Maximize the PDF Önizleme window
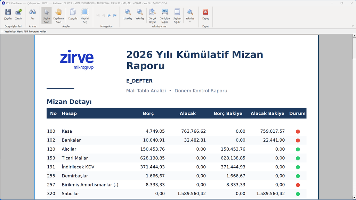The image size is (356, 200). [x=342, y=3]
